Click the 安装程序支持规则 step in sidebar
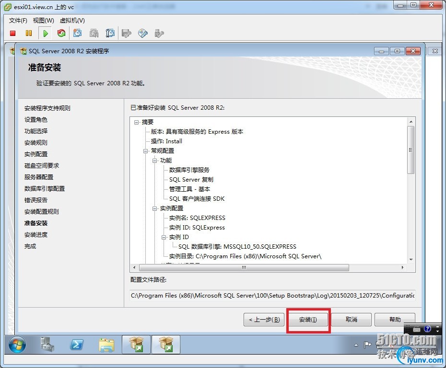446x368 pixels. 47,108
